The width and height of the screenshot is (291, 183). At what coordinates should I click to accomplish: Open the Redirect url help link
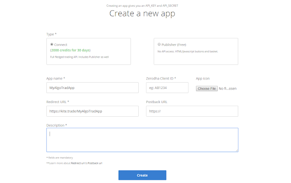(x=78, y=163)
